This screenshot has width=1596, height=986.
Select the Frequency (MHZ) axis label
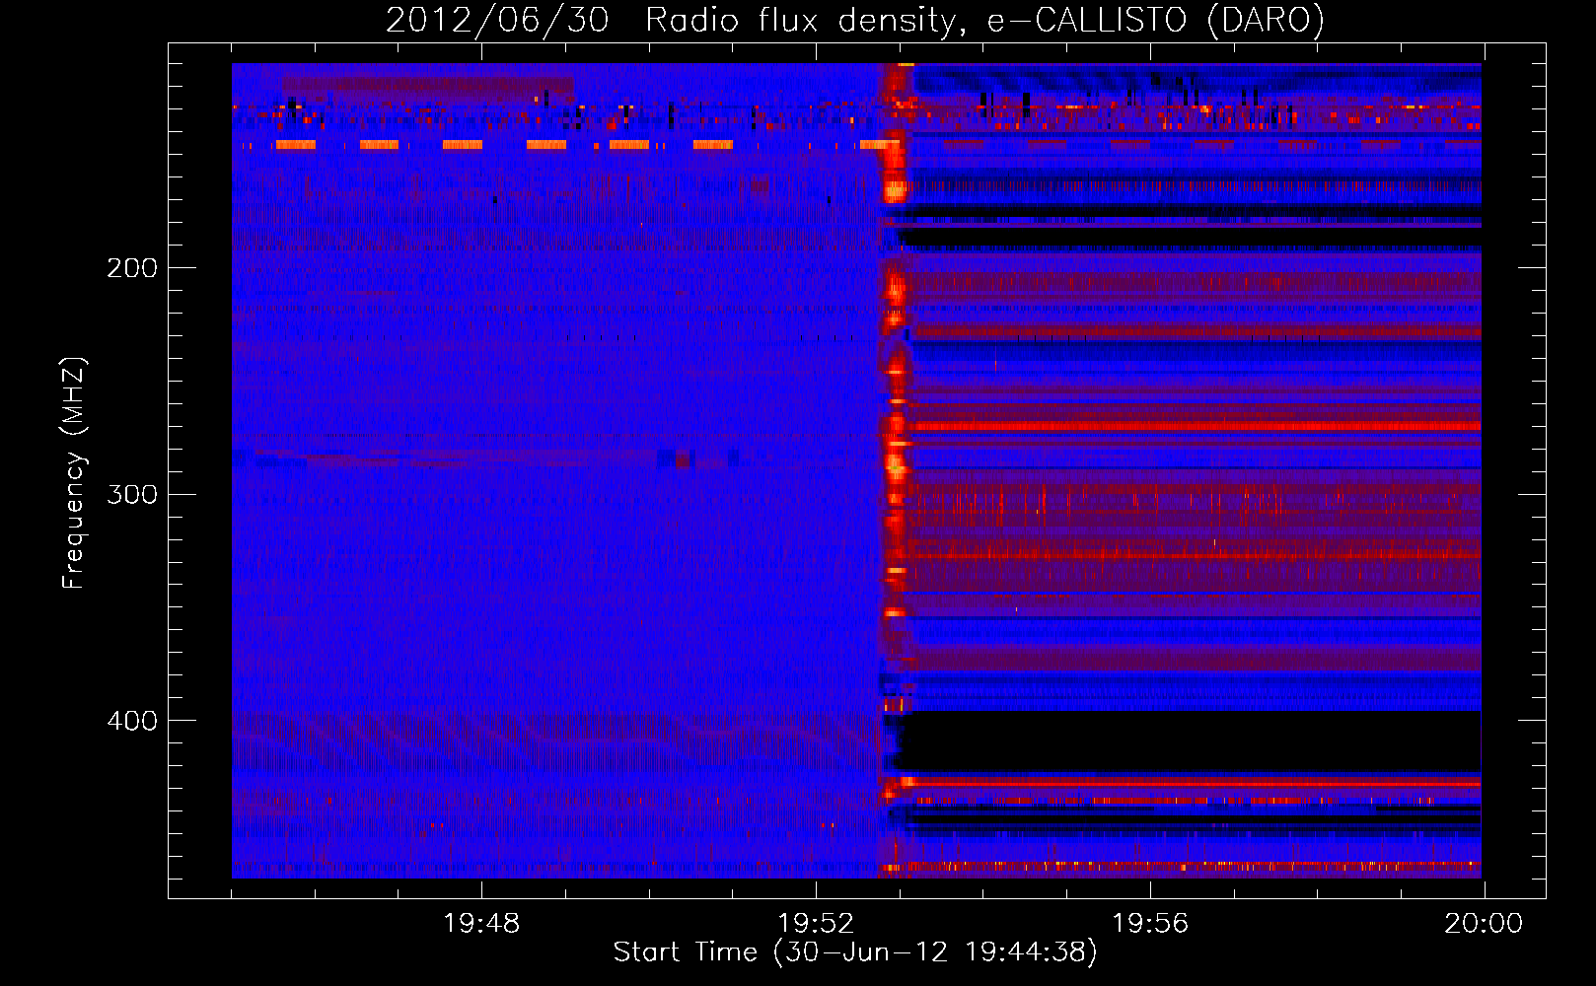click(74, 473)
